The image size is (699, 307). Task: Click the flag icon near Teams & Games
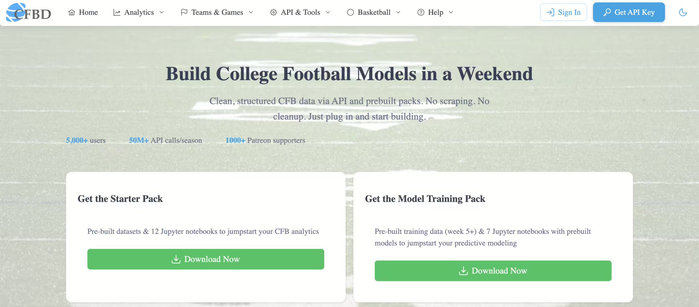[x=184, y=12]
